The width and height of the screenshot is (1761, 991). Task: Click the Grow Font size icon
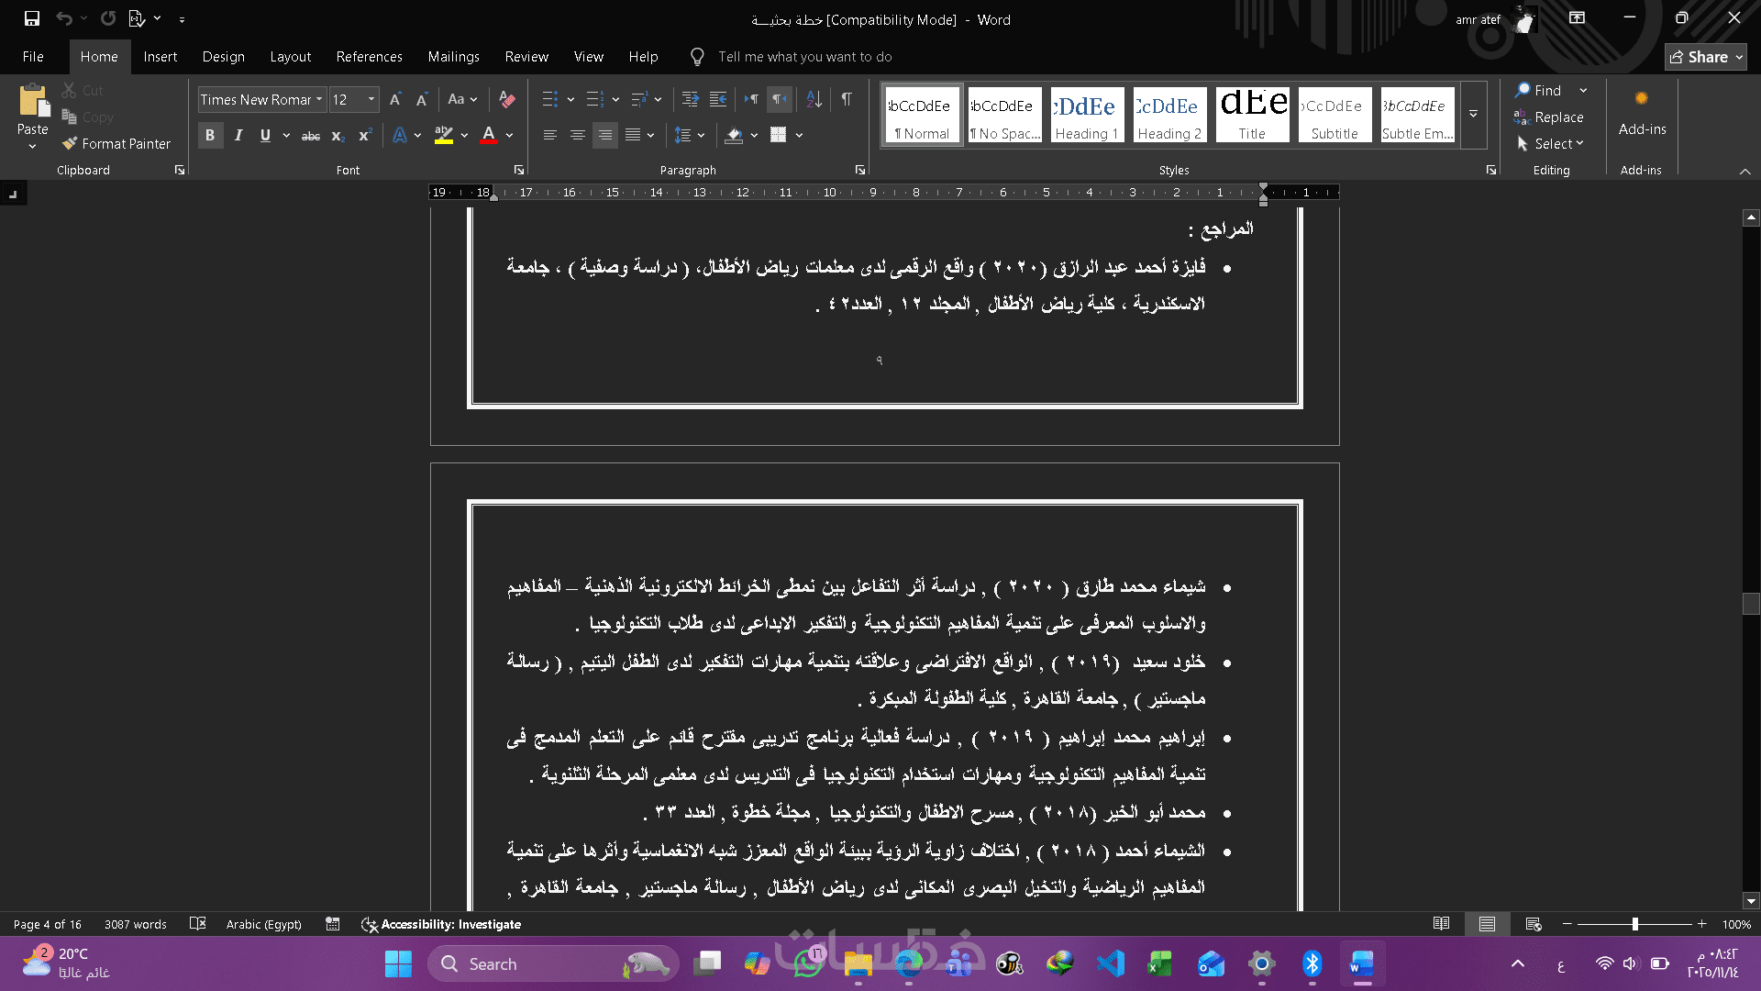tap(395, 99)
